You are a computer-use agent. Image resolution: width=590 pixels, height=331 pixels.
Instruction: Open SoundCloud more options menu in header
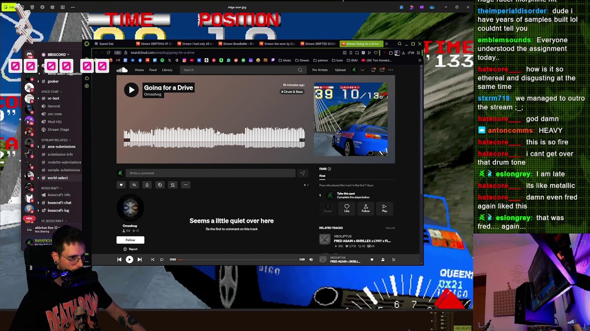390,70
